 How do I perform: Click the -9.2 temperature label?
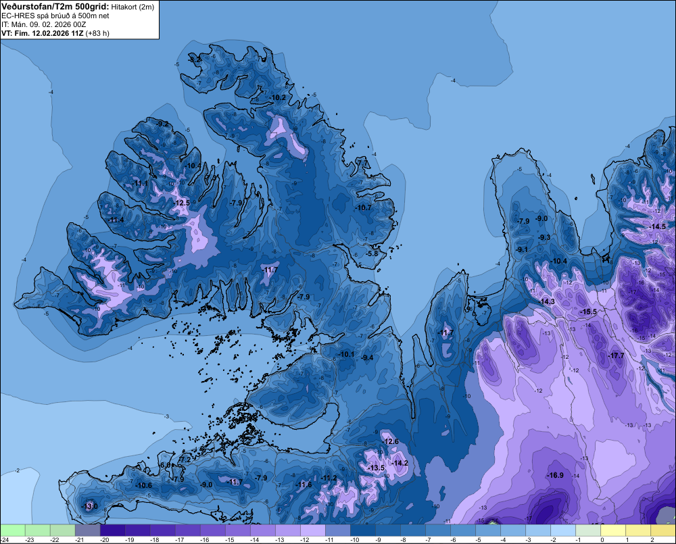tap(162, 124)
